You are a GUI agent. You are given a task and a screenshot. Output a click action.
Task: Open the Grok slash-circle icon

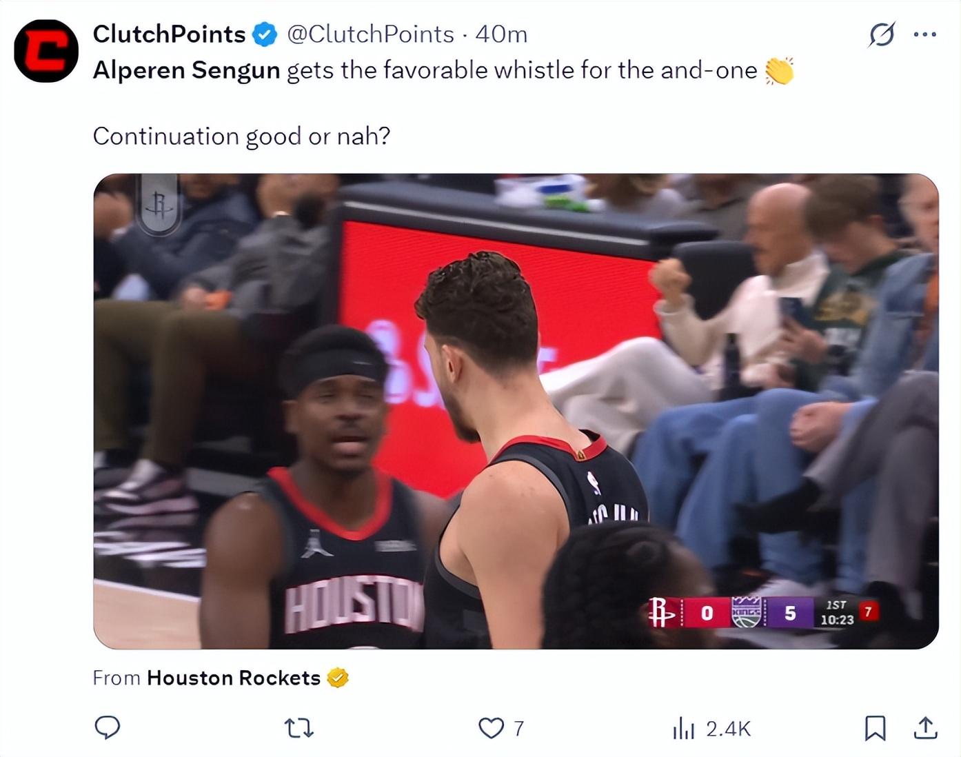click(882, 34)
